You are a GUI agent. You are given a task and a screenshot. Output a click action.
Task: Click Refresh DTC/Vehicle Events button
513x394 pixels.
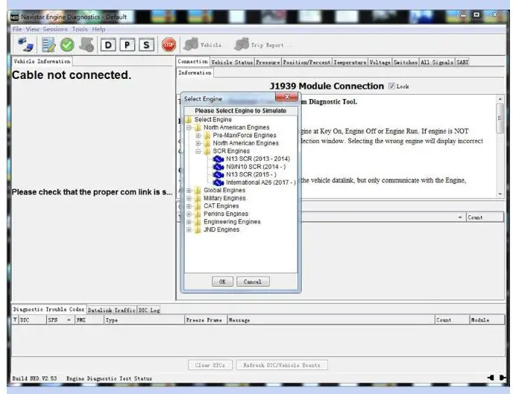(282, 365)
